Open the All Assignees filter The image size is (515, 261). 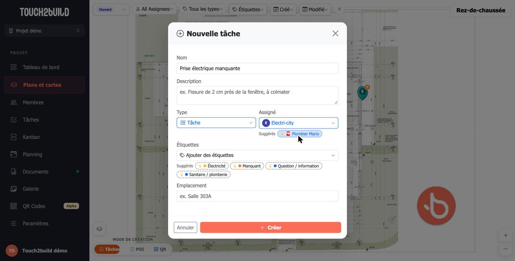tap(154, 9)
